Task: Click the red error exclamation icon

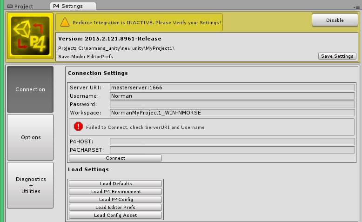Action: (x=78, y=127)
